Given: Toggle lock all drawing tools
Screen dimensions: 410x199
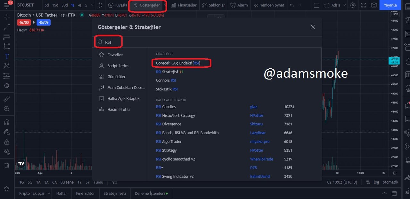Looking at the screenshot, I should (6, 142).
